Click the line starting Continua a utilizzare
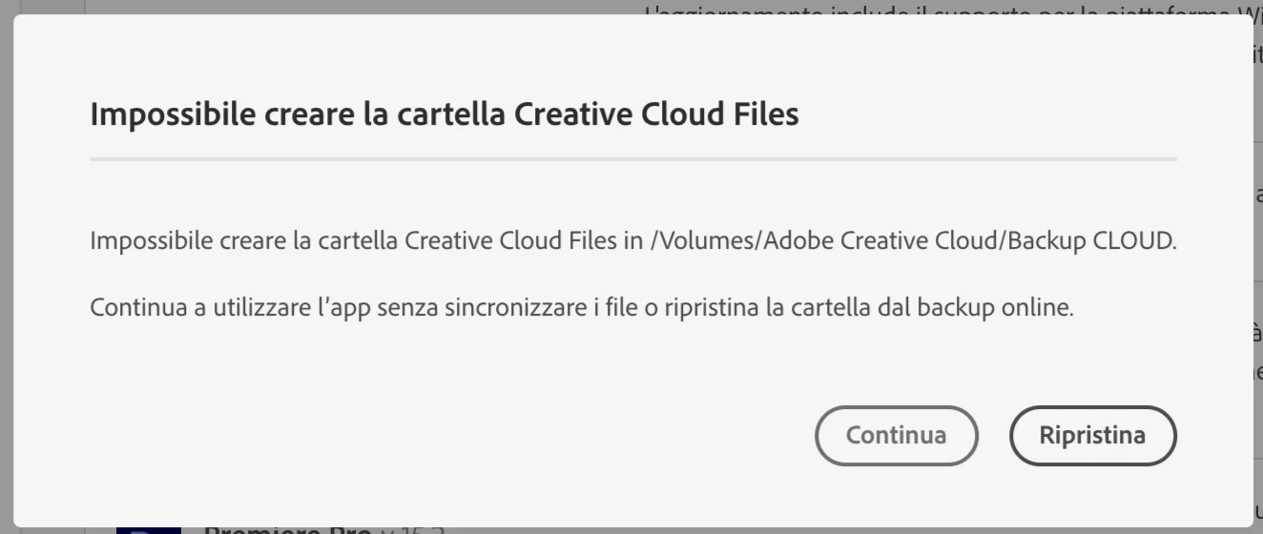Screen dimensions: 1263x534 581,308
